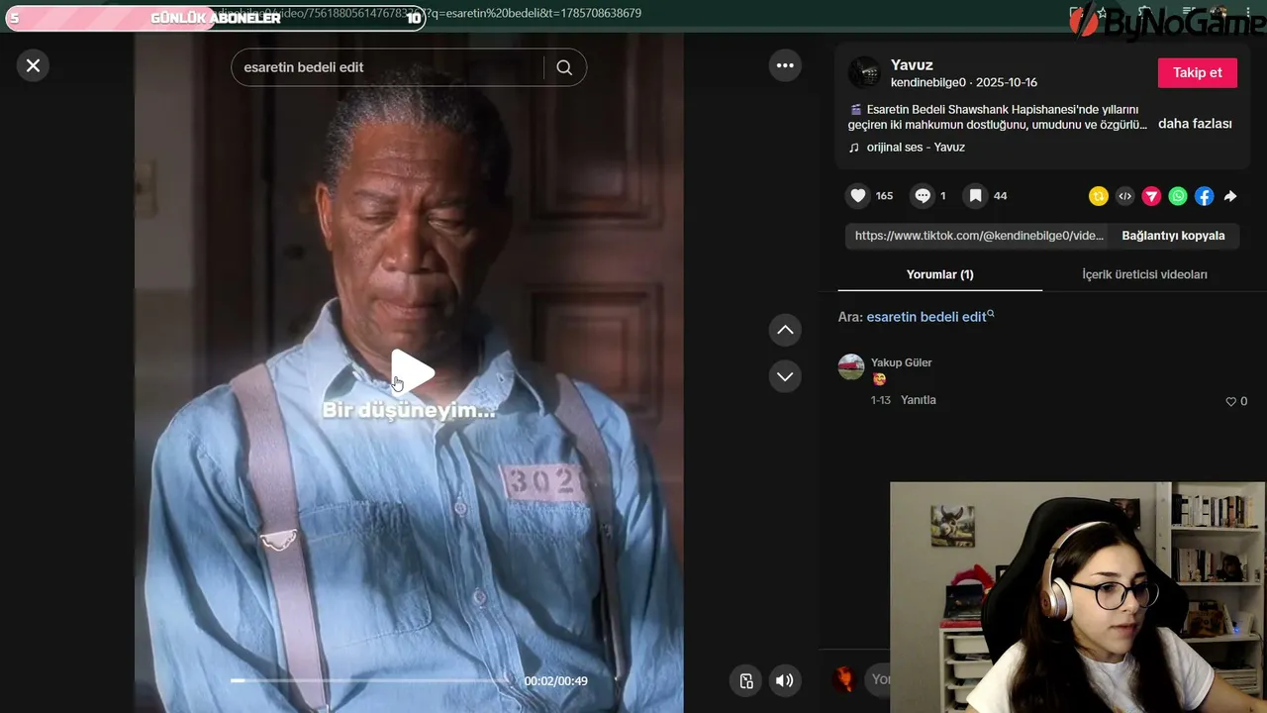Share the video to WhatsApp
1267x713 pixels.
[x=1178, y=196]
